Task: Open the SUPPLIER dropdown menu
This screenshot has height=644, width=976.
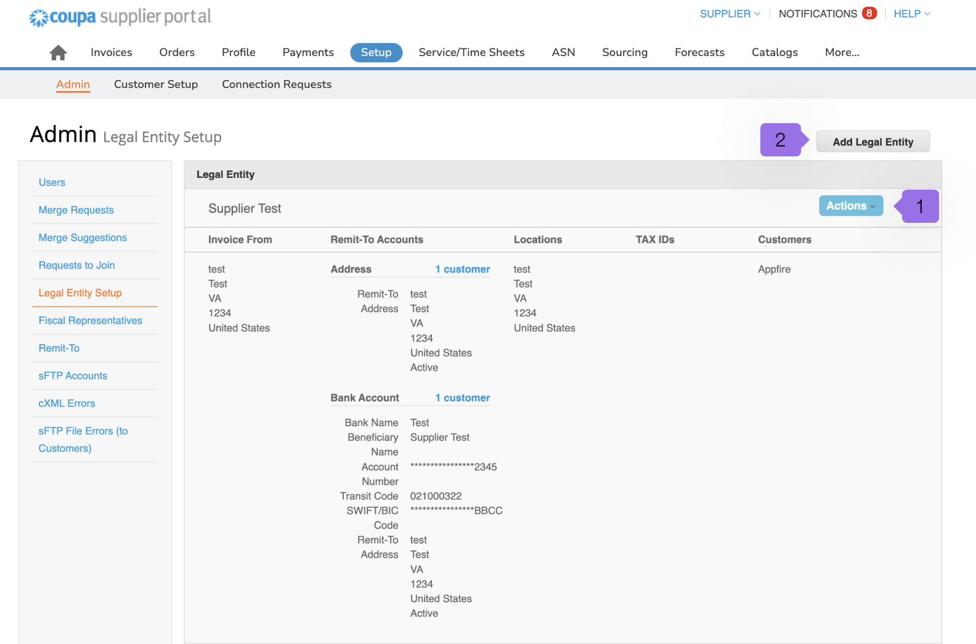Action: pyautogui.click(x=730, y=14)
